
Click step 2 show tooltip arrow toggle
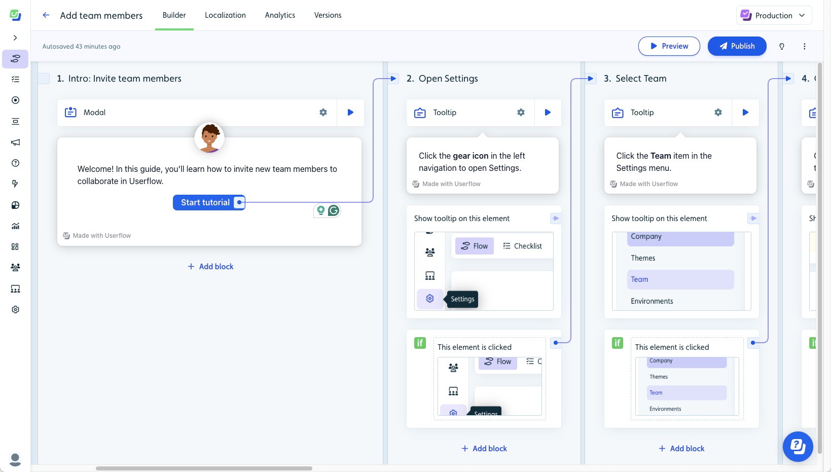pyautogui.click(x=556, y=219)
